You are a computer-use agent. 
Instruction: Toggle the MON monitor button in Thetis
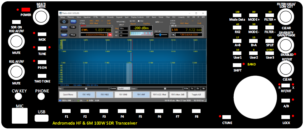(64, 27)
